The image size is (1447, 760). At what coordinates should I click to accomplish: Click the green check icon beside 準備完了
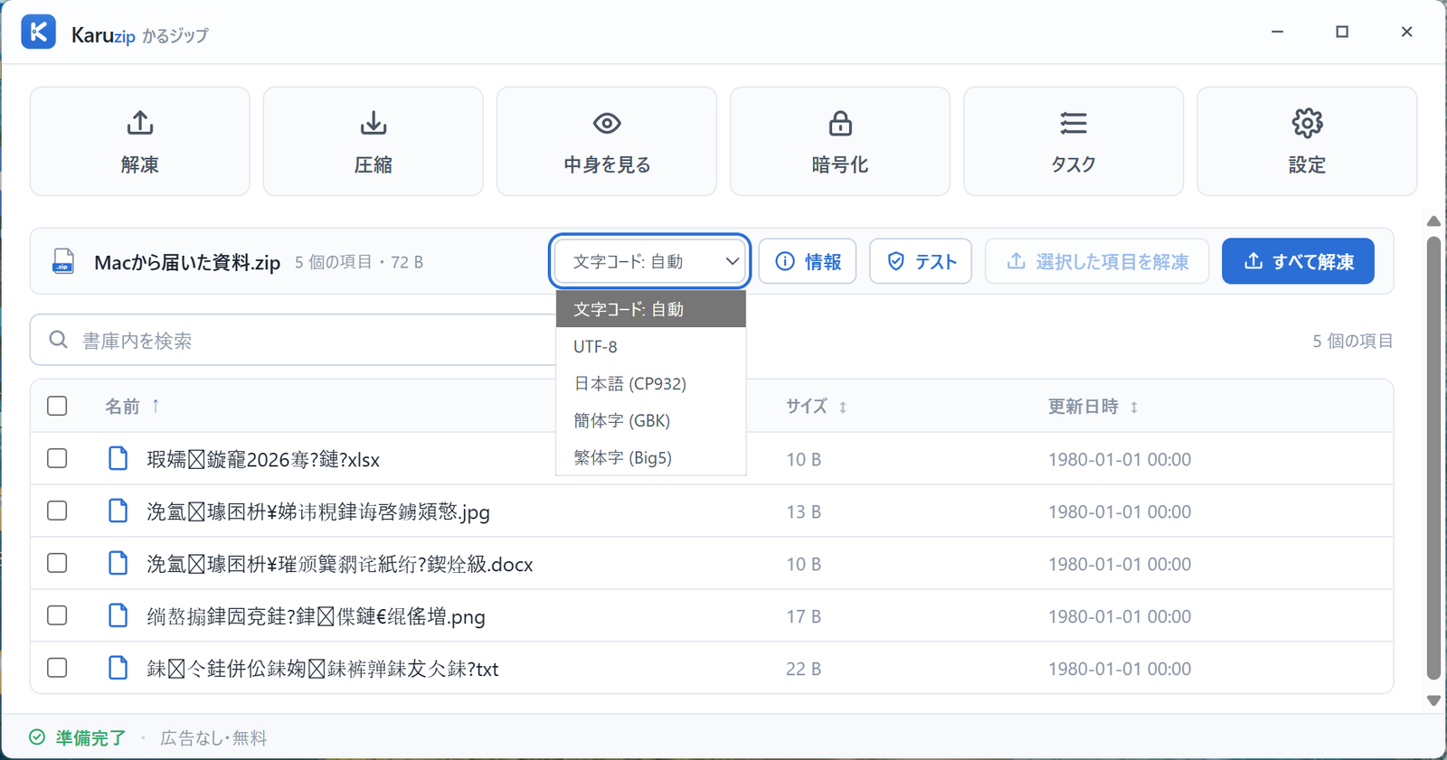(37, 737)
